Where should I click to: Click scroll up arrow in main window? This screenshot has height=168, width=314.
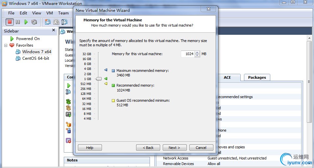[309, 38]
